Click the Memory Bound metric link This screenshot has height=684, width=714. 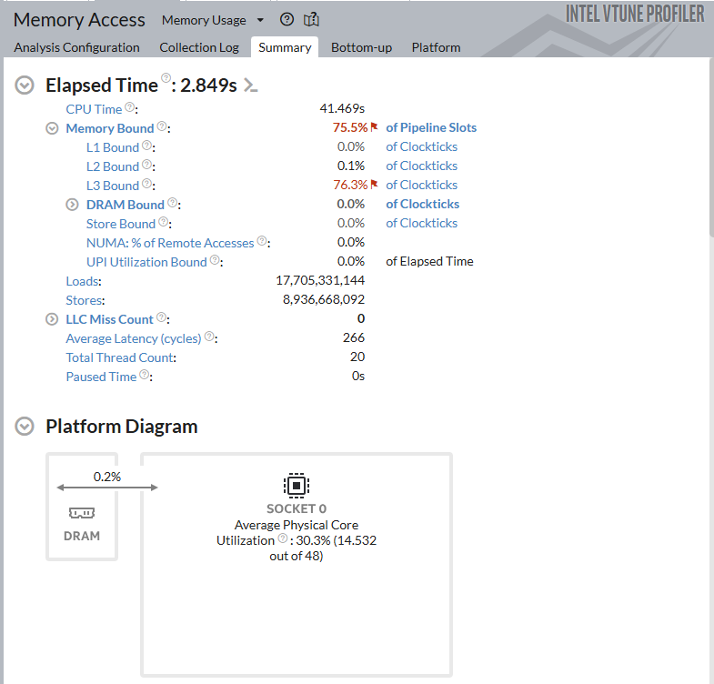tap(110, 128)
